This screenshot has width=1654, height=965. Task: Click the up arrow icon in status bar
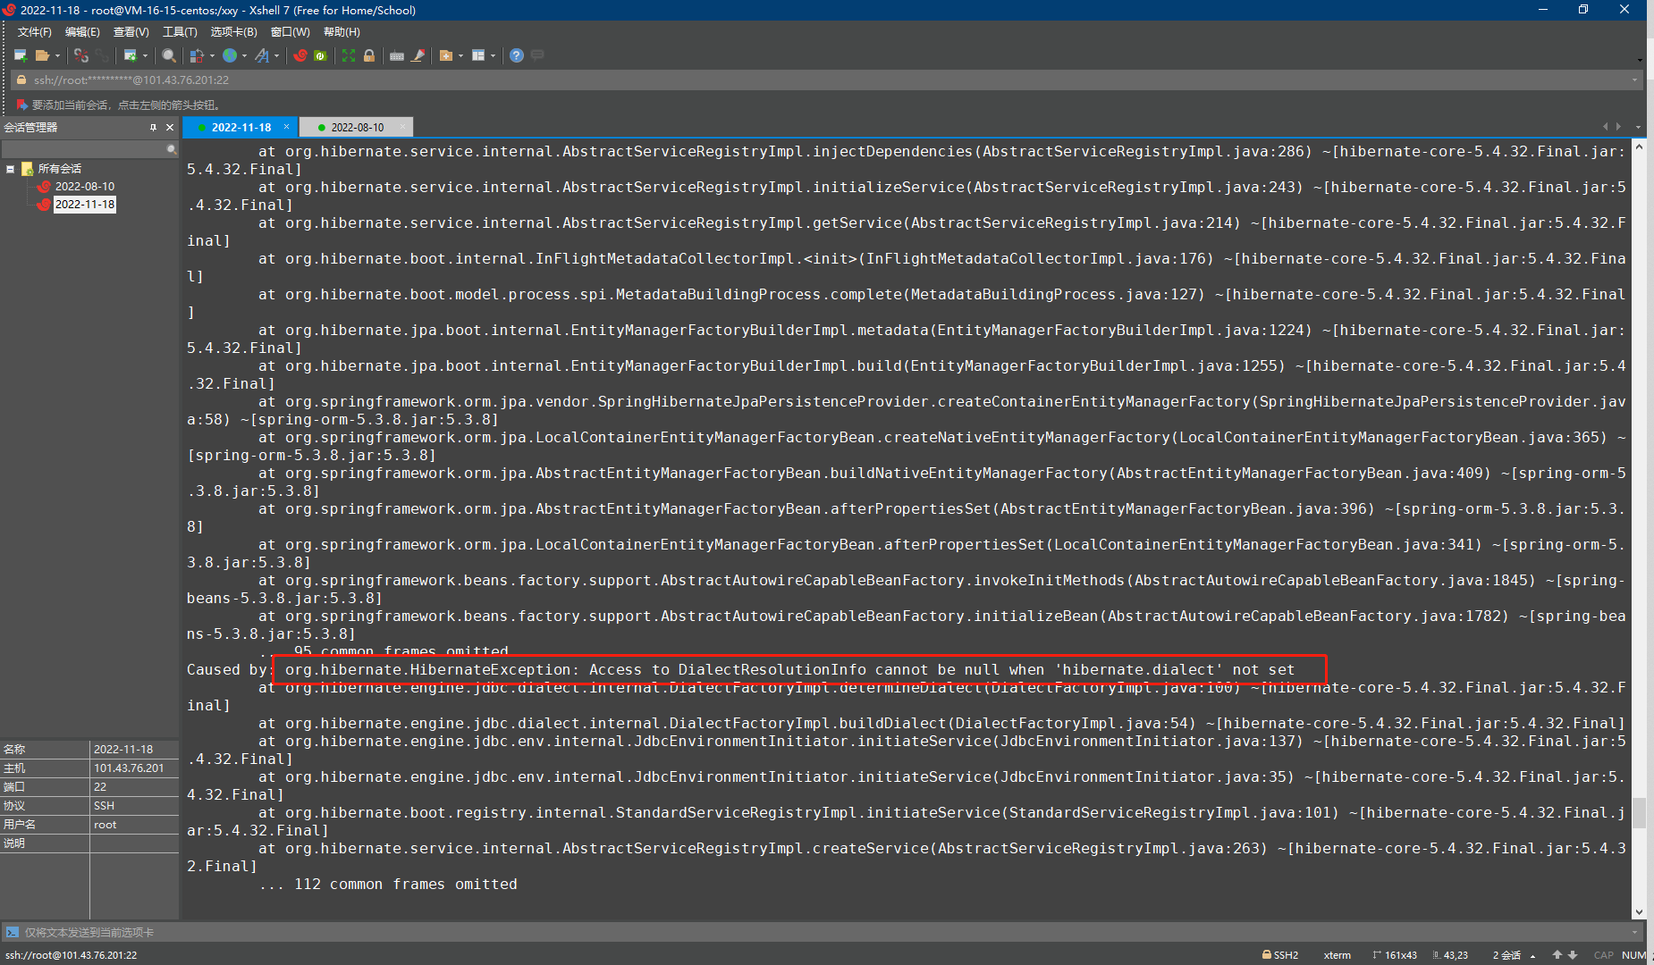click(1557, 955)
